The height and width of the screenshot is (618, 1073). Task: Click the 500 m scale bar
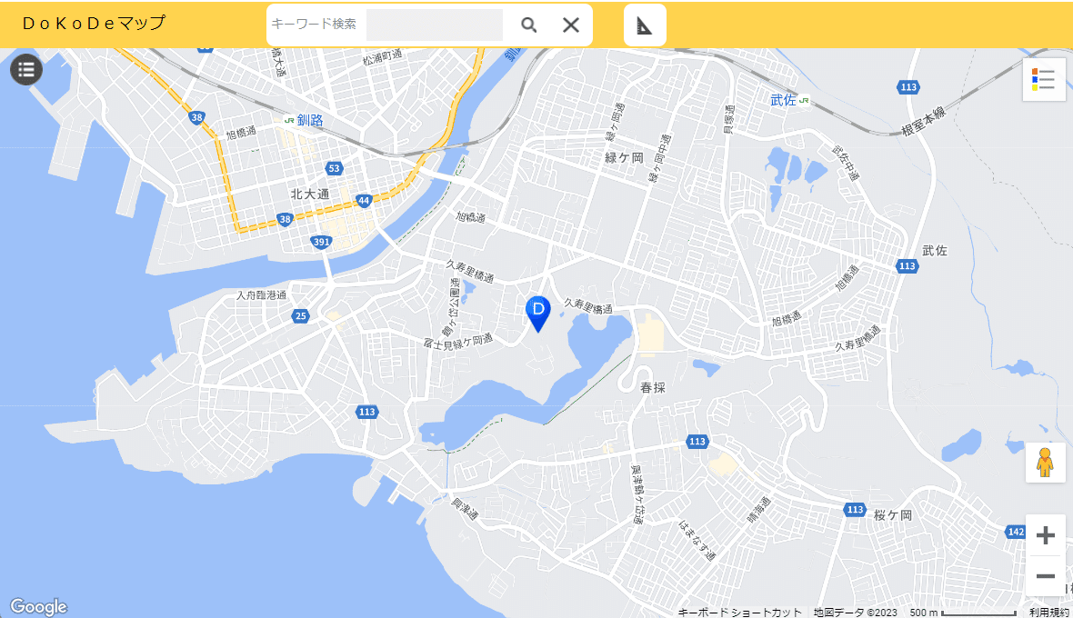(x=963, y=613)
